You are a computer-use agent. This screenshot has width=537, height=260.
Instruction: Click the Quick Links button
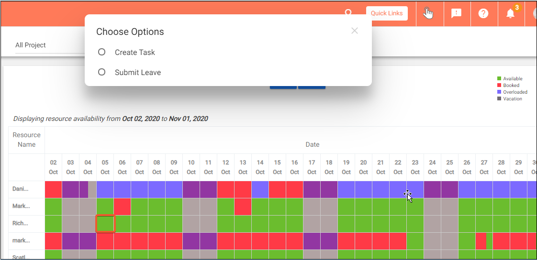pos(387,13)
